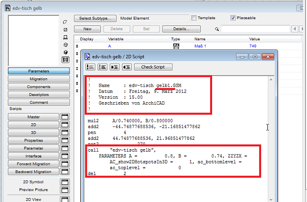Click the search magnifier icon
Viewport: 307px width, 202px height.
pyautogui.click(x=217, y=29)
